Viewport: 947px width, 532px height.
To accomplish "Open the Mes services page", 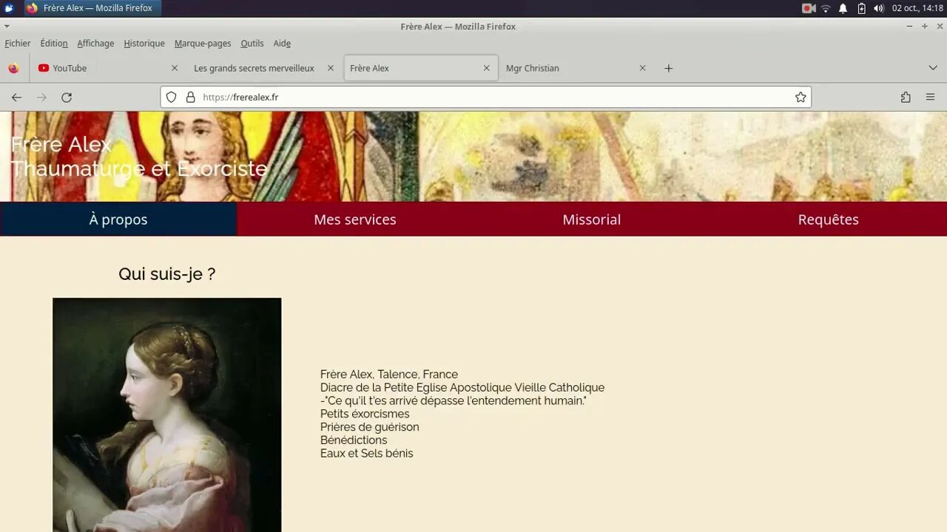I will (x=355, y=219).
